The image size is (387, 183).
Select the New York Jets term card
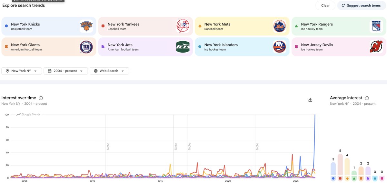pos(145,47)
